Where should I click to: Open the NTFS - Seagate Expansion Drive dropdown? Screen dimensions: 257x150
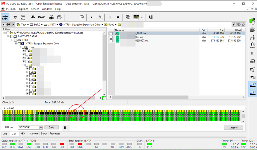coord(102,25)
